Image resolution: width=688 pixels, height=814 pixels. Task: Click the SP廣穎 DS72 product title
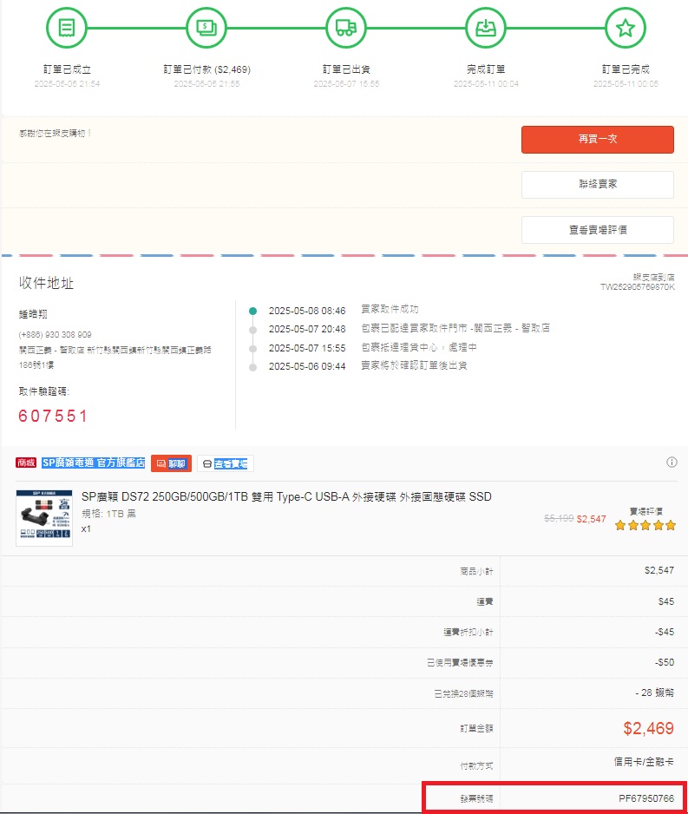[286, 497]
